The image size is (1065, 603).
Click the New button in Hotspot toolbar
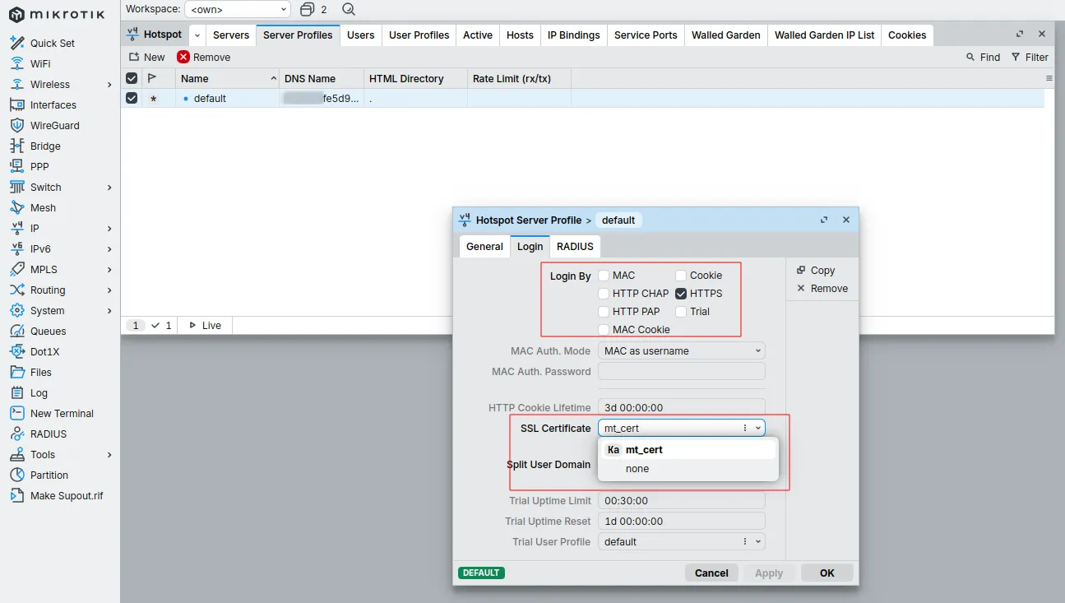point(146,58)
